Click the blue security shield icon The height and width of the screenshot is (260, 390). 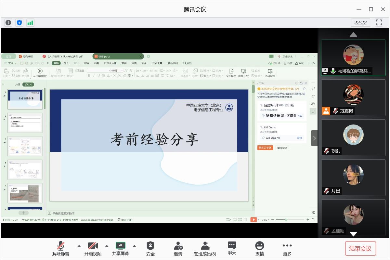(19, 22)
